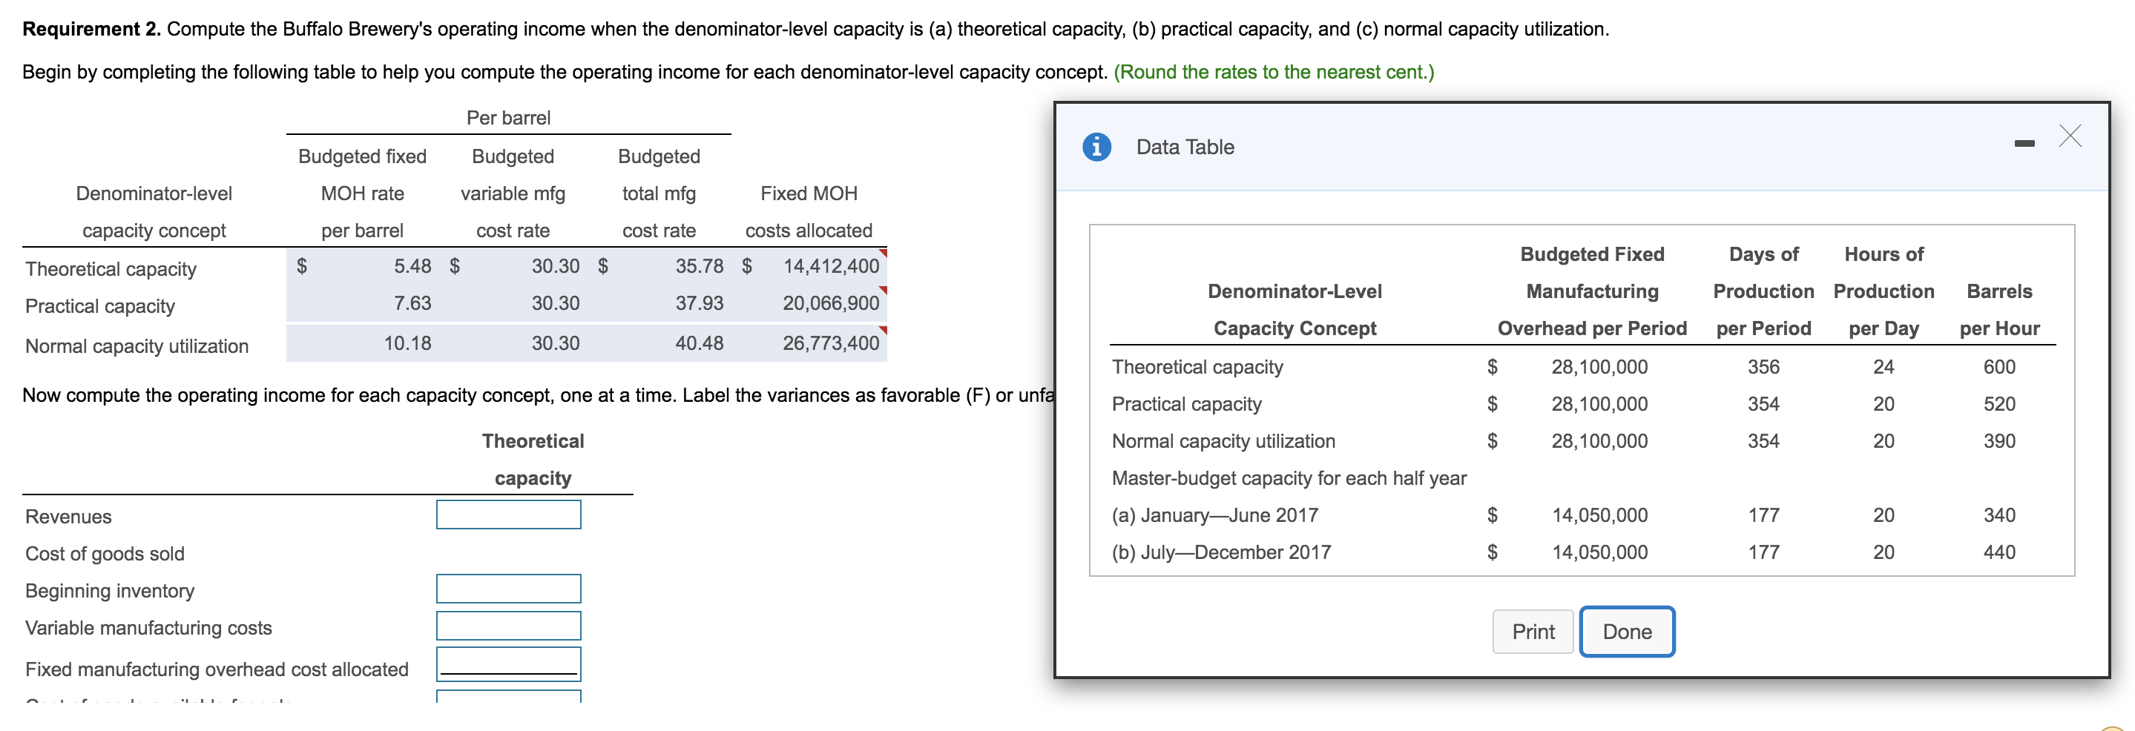Click the 390 barrels per hour value
The height and width of the screenshot is (731, 2135).
click(1999, 441)
